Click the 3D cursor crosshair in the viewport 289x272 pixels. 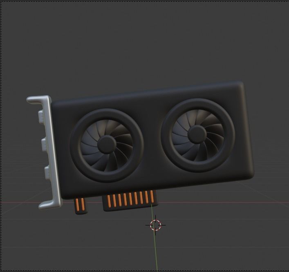[156, 225]
